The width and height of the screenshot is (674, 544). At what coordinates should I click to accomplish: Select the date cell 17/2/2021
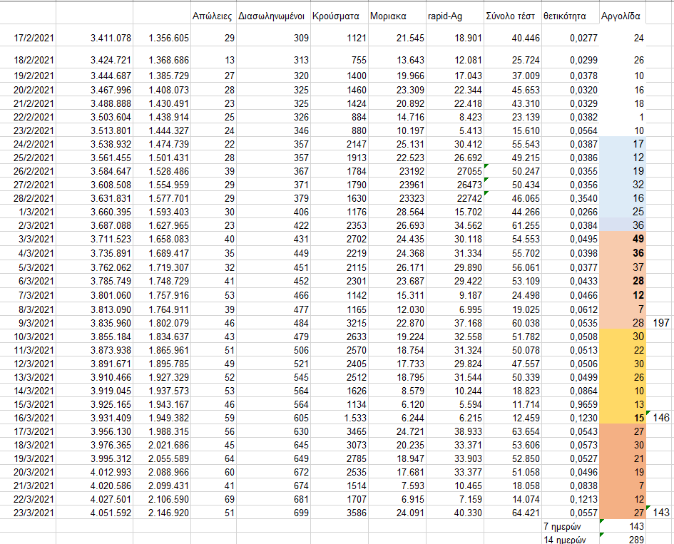29,38
